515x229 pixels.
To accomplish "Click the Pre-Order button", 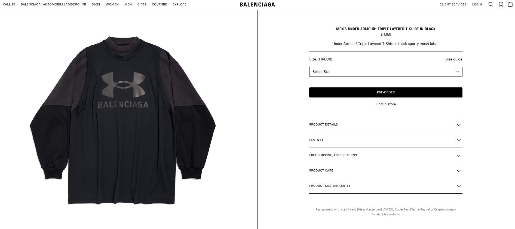I will [386, 92].
